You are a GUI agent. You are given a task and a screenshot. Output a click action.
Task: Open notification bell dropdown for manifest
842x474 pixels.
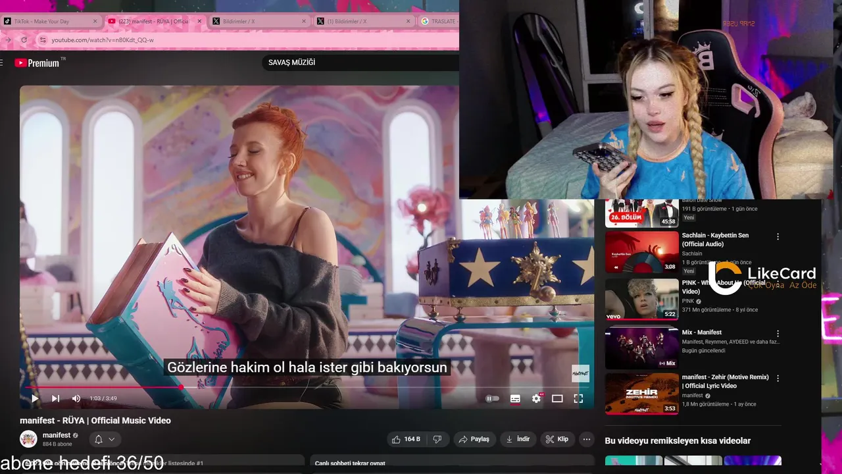point(105,439)
